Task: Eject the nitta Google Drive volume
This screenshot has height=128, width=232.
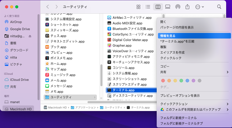Action: pos(30,36)
